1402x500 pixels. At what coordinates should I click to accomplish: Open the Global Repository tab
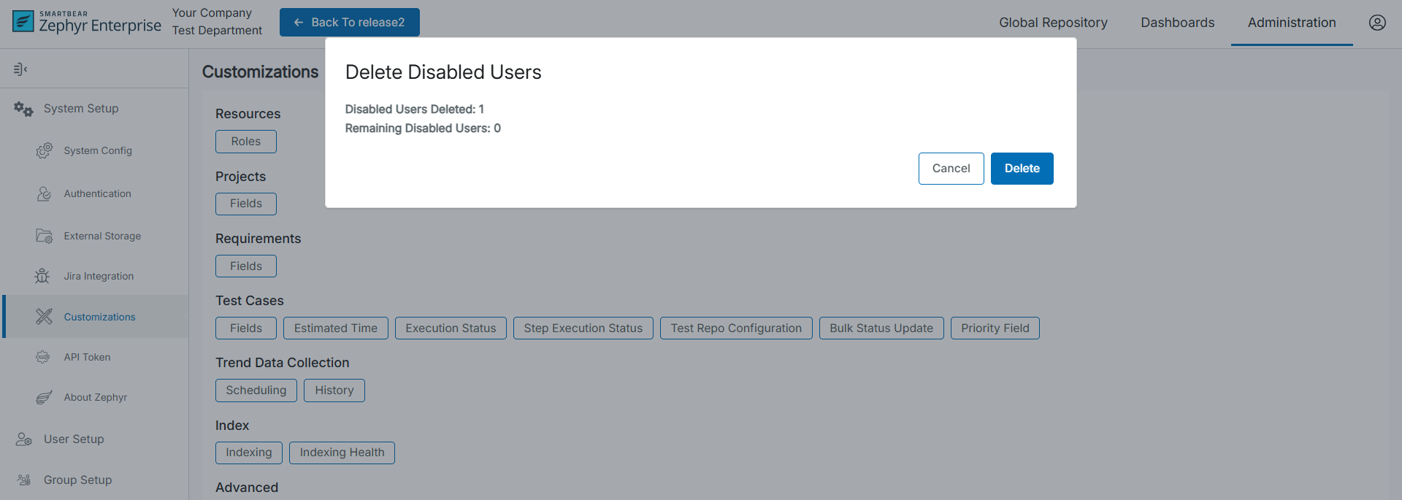(x=1053, y=23)
